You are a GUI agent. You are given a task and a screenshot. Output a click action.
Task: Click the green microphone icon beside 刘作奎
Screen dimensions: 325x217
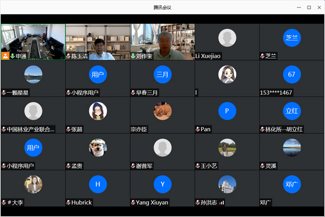point(133,56)
